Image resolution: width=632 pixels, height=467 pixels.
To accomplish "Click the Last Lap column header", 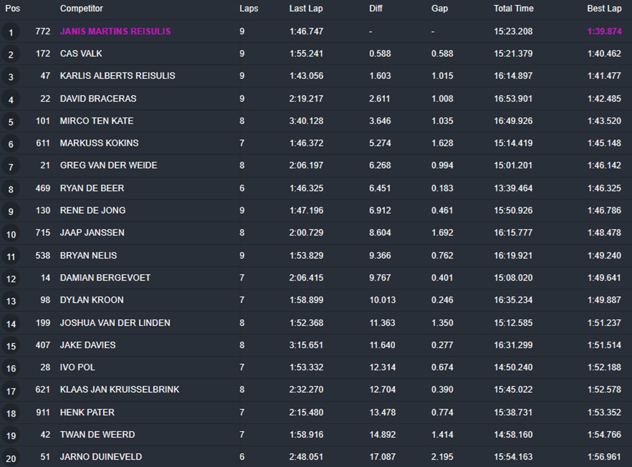I will pos(306,9).
